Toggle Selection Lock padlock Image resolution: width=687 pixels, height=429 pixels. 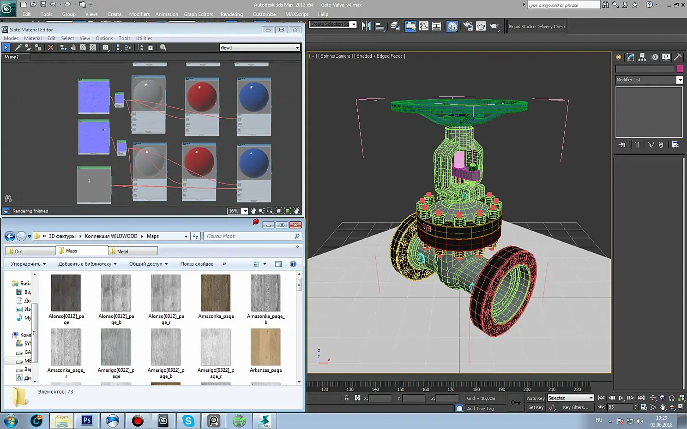coord(346,398)
